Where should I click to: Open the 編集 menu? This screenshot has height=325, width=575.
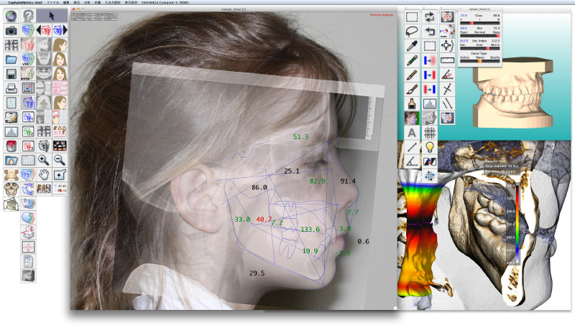click(66, 2)
